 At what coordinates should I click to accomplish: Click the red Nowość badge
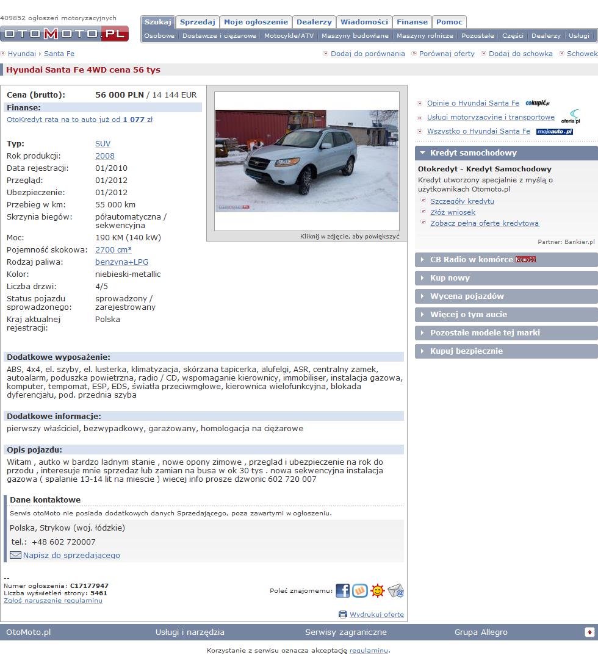[x=525, y=260]
